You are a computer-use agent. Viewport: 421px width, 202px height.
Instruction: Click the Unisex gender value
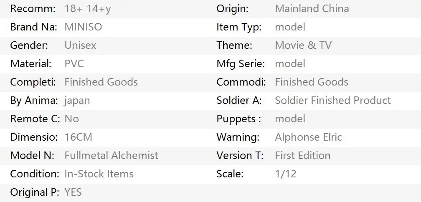coord(80,45)
